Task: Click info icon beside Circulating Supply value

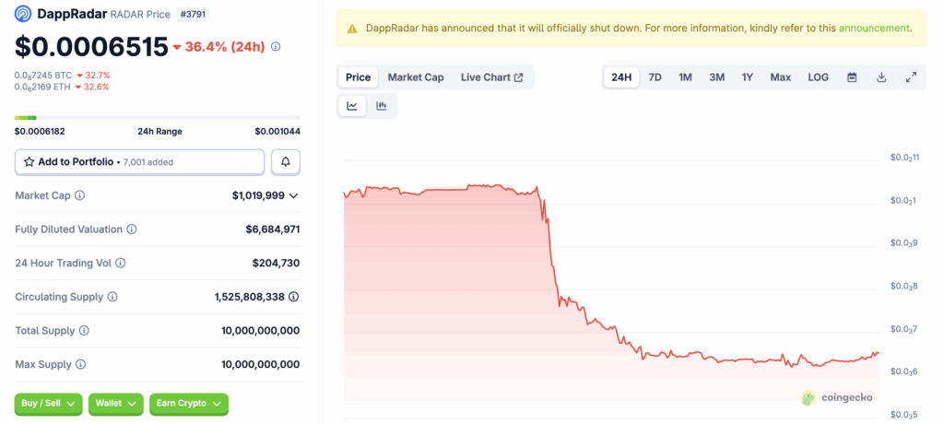Action: (x=294, y=297)
